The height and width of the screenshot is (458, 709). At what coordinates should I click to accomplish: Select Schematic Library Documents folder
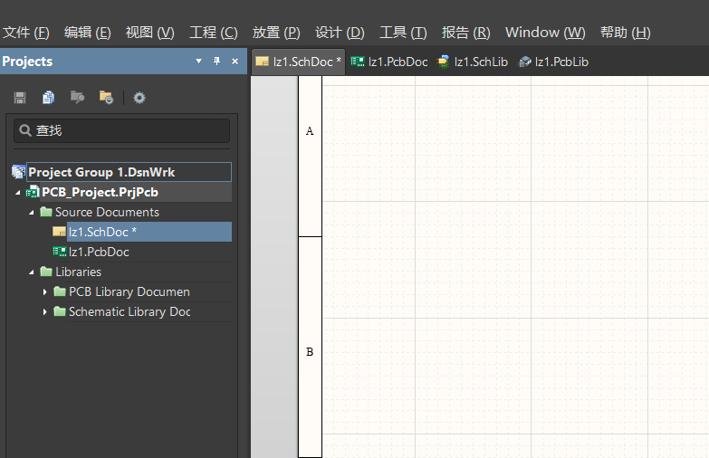129,311
